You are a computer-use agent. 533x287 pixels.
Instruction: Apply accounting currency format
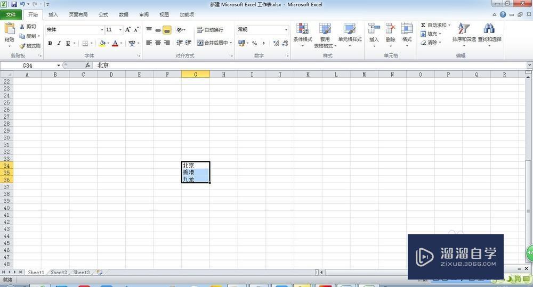tap(241, 43)
